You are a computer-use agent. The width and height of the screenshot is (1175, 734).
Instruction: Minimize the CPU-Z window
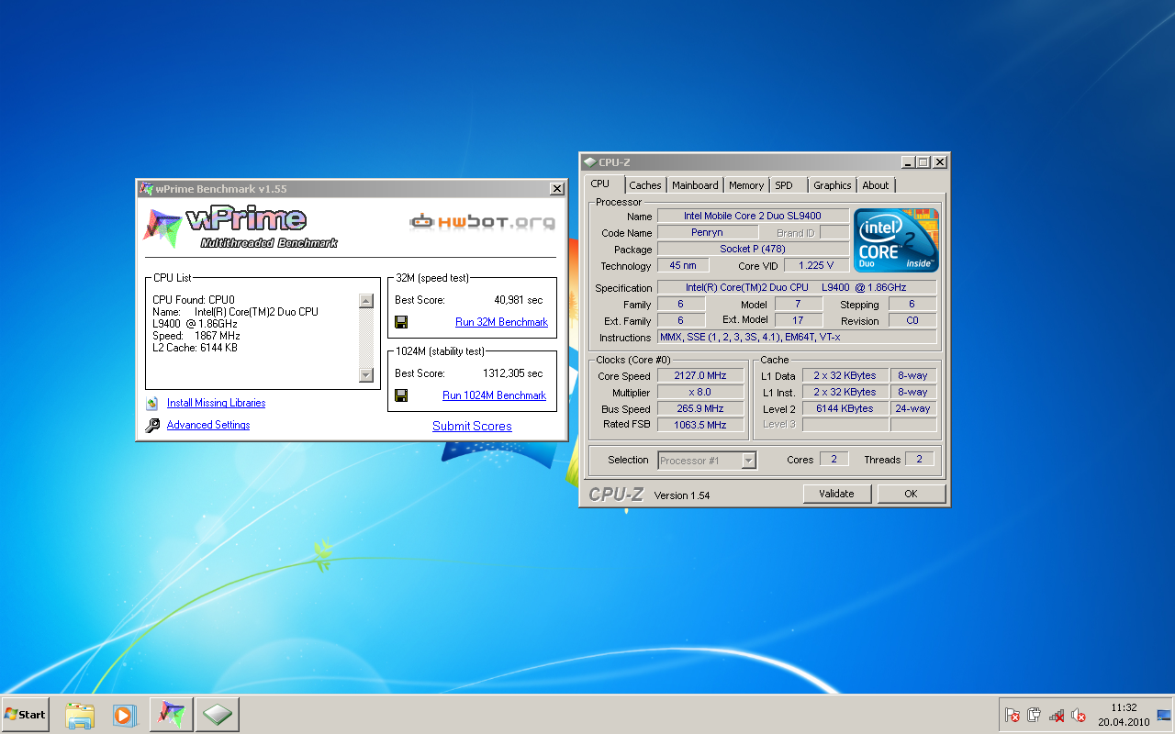908,162
